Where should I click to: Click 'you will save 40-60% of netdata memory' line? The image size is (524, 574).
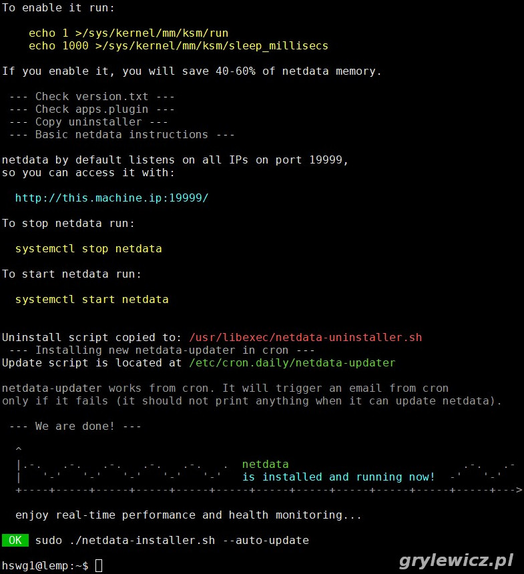pos(192,71)
